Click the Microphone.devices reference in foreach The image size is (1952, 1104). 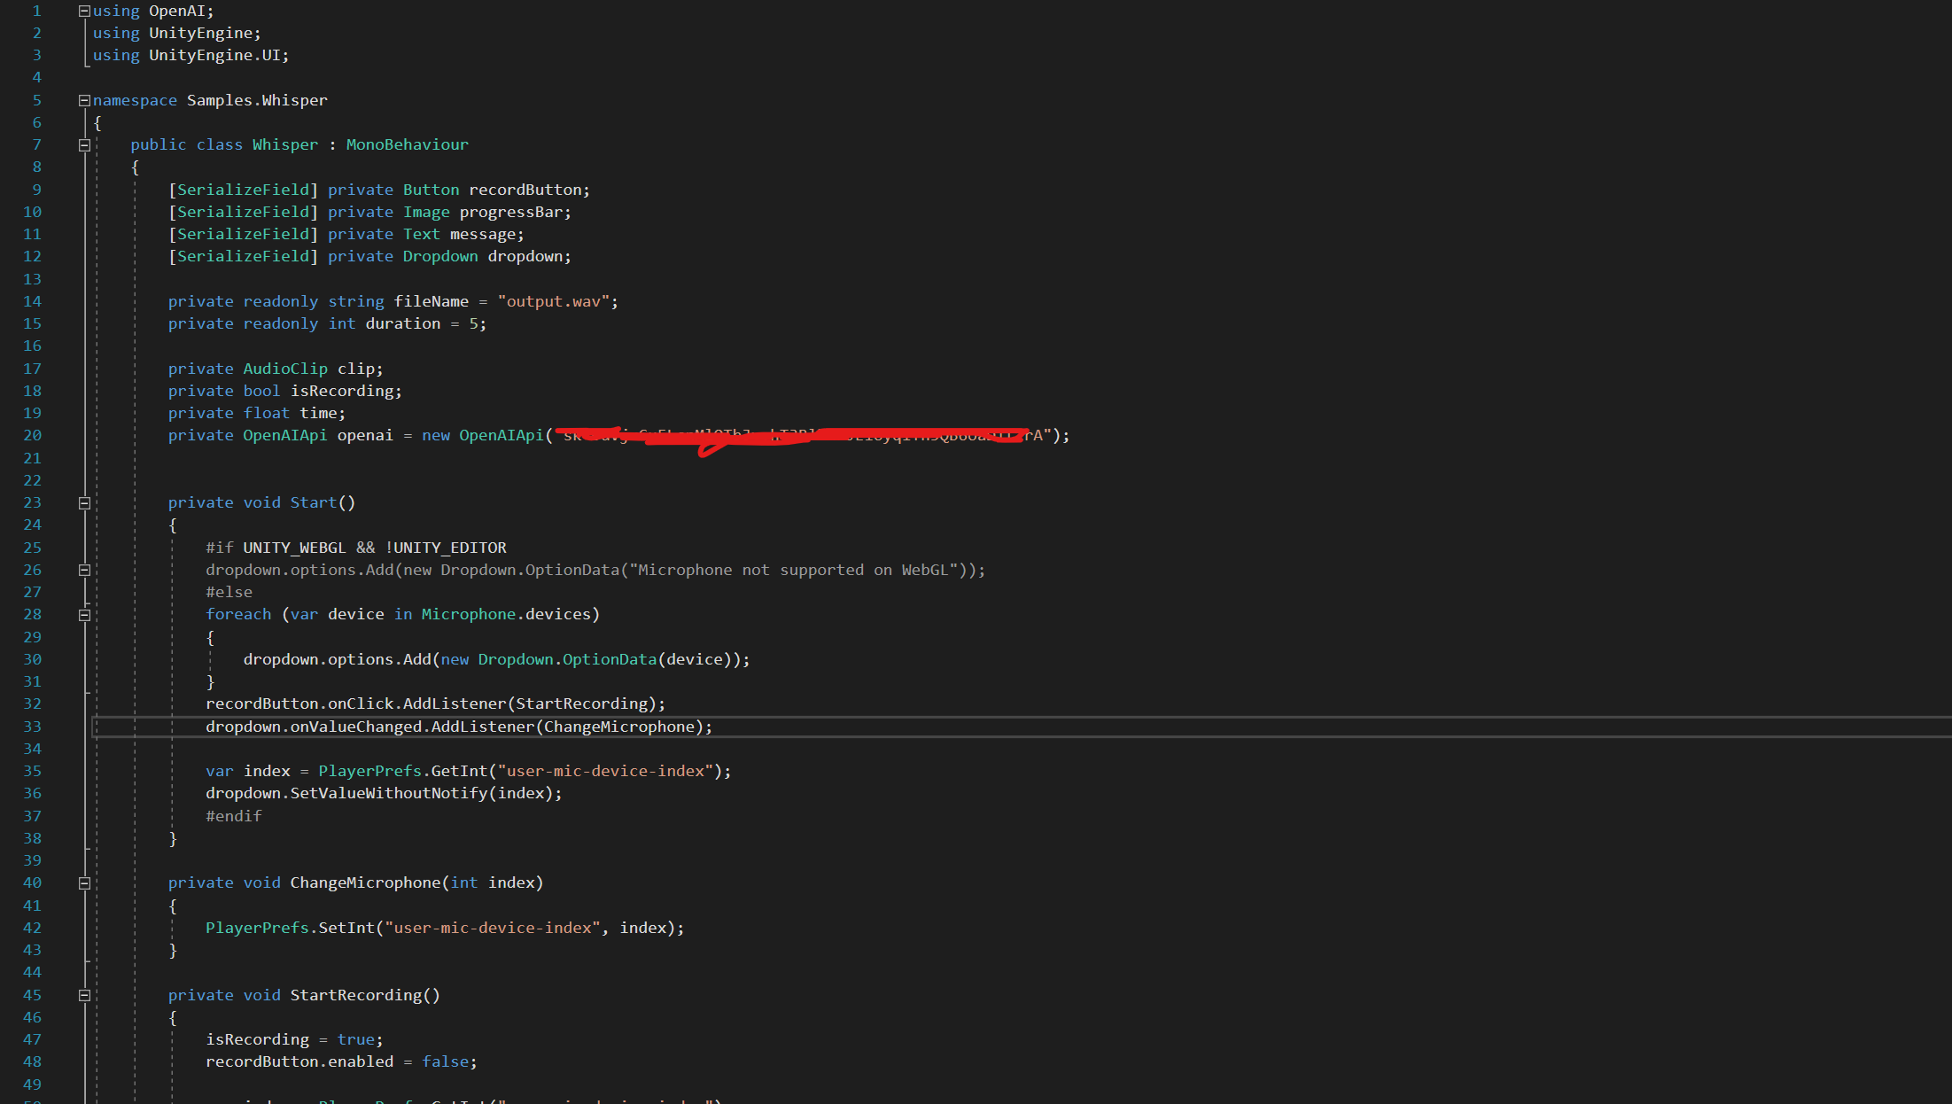[505, 614]
